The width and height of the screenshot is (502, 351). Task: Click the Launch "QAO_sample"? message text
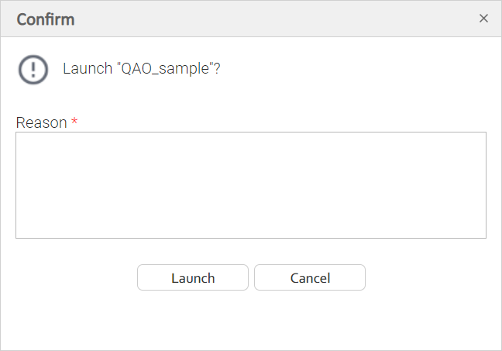click(141, 68)
